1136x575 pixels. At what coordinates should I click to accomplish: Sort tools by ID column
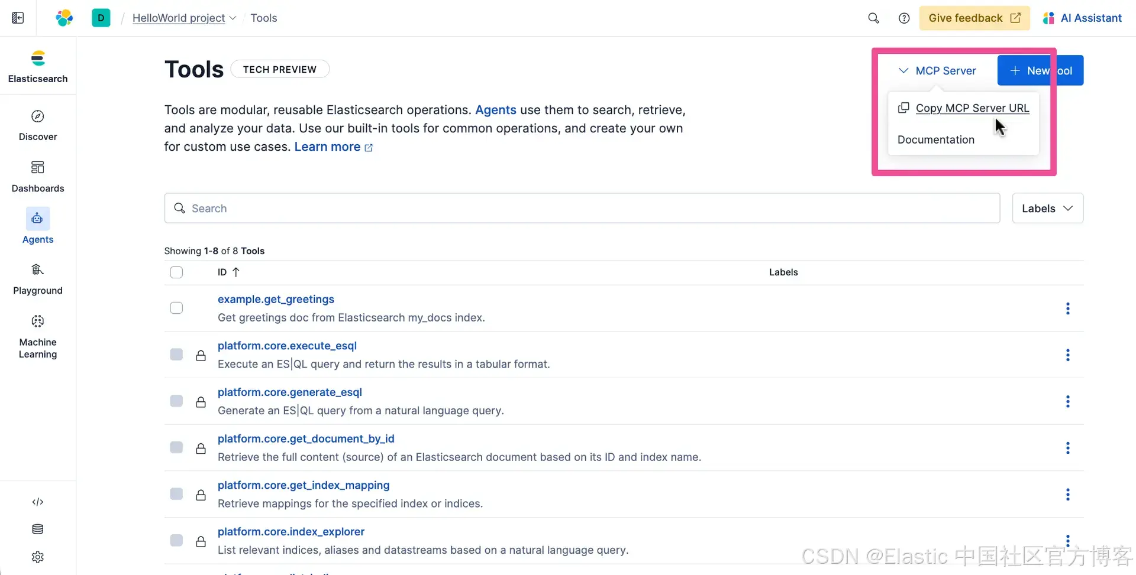click(x=228, y=272)
